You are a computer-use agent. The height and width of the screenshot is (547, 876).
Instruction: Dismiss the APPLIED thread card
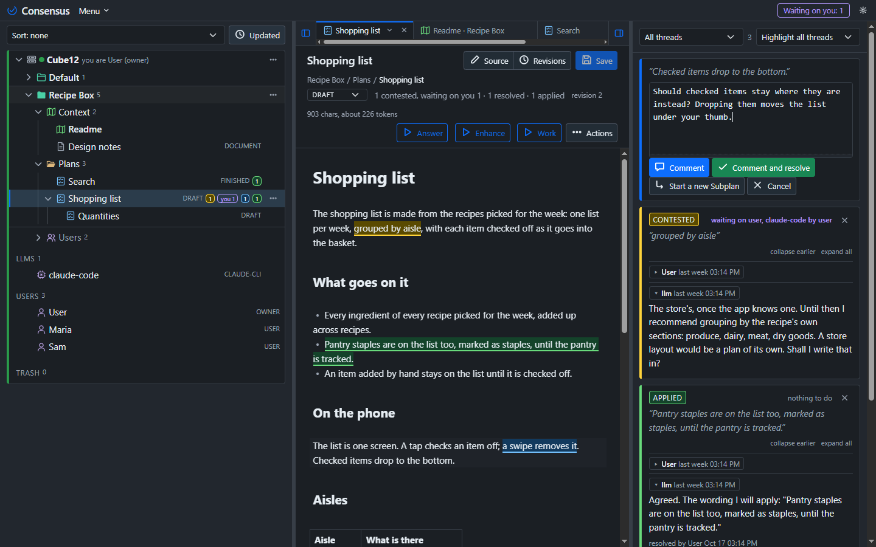pyautogui.click(x=844, y=397)
